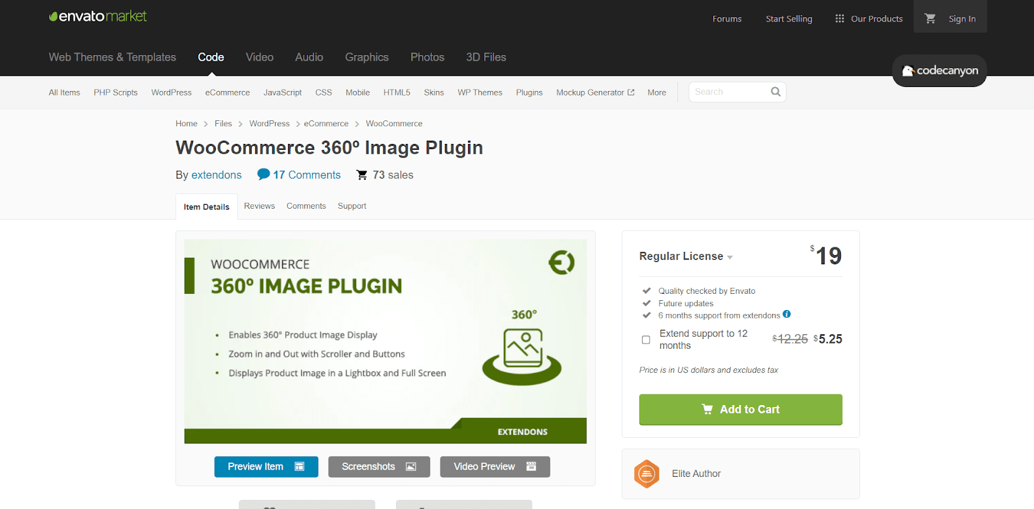The height and width of the screenshot is (509, 1034).
Task: Switch to the Comments tab
Action: coord(306,206)
